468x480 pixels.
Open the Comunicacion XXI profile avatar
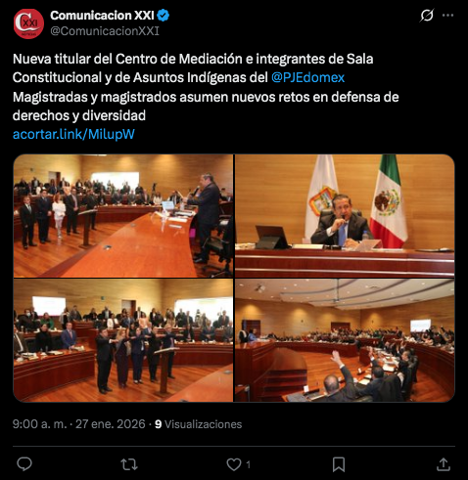point(28,23)
